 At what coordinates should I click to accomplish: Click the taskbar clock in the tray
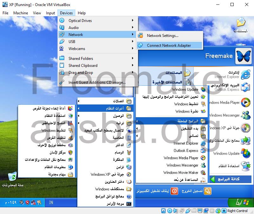point(11,203)
